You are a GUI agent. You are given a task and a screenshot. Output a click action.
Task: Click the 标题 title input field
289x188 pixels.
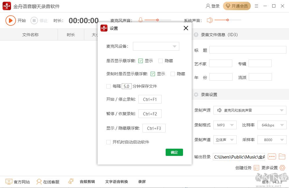(248, 50)
